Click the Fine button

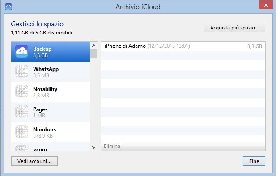pyautogui.click(x=254, y=161)
